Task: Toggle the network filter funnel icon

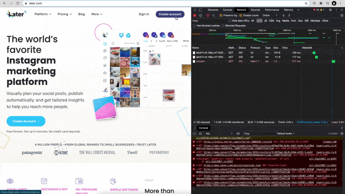Action: click(x=208, y=15)
